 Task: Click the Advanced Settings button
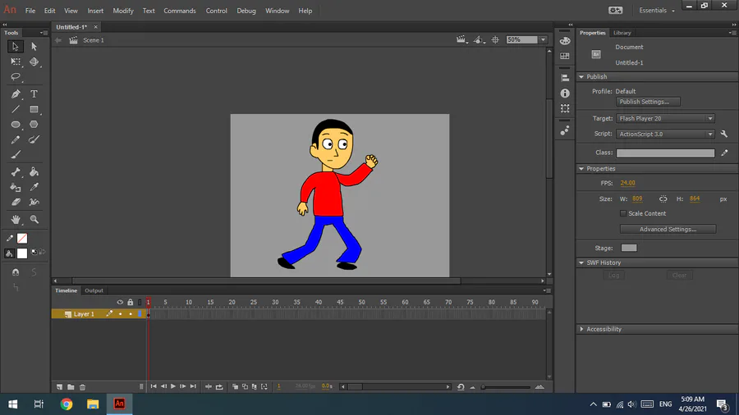coord(668,229)
